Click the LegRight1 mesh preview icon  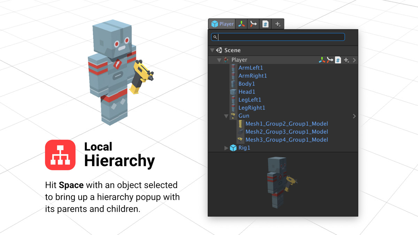pos(233,108)
